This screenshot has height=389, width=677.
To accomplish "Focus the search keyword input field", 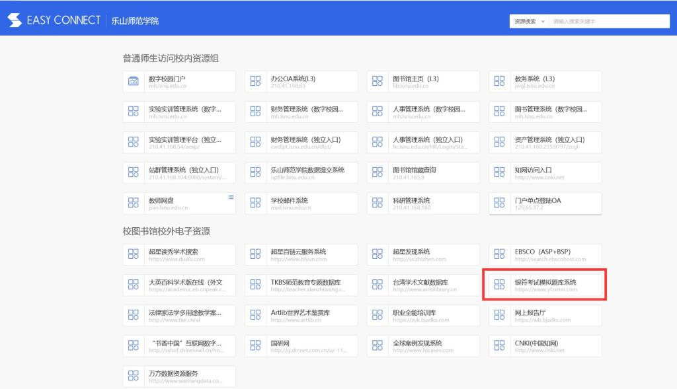I will point(609,21).
